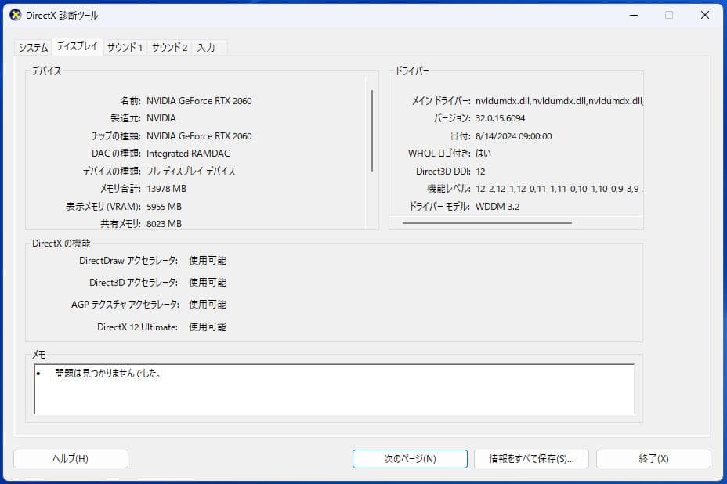Select the note 問題は見つかりませんでした。
This screenshot has width=727, height=484.
pos(108,374)
